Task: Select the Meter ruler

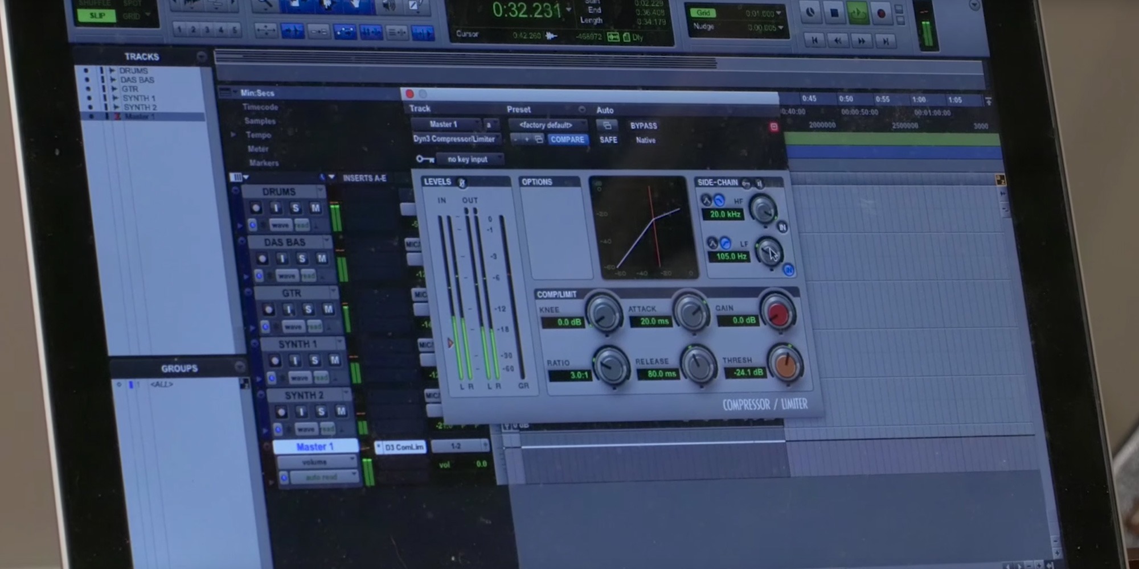Action: tap(258, 149)
